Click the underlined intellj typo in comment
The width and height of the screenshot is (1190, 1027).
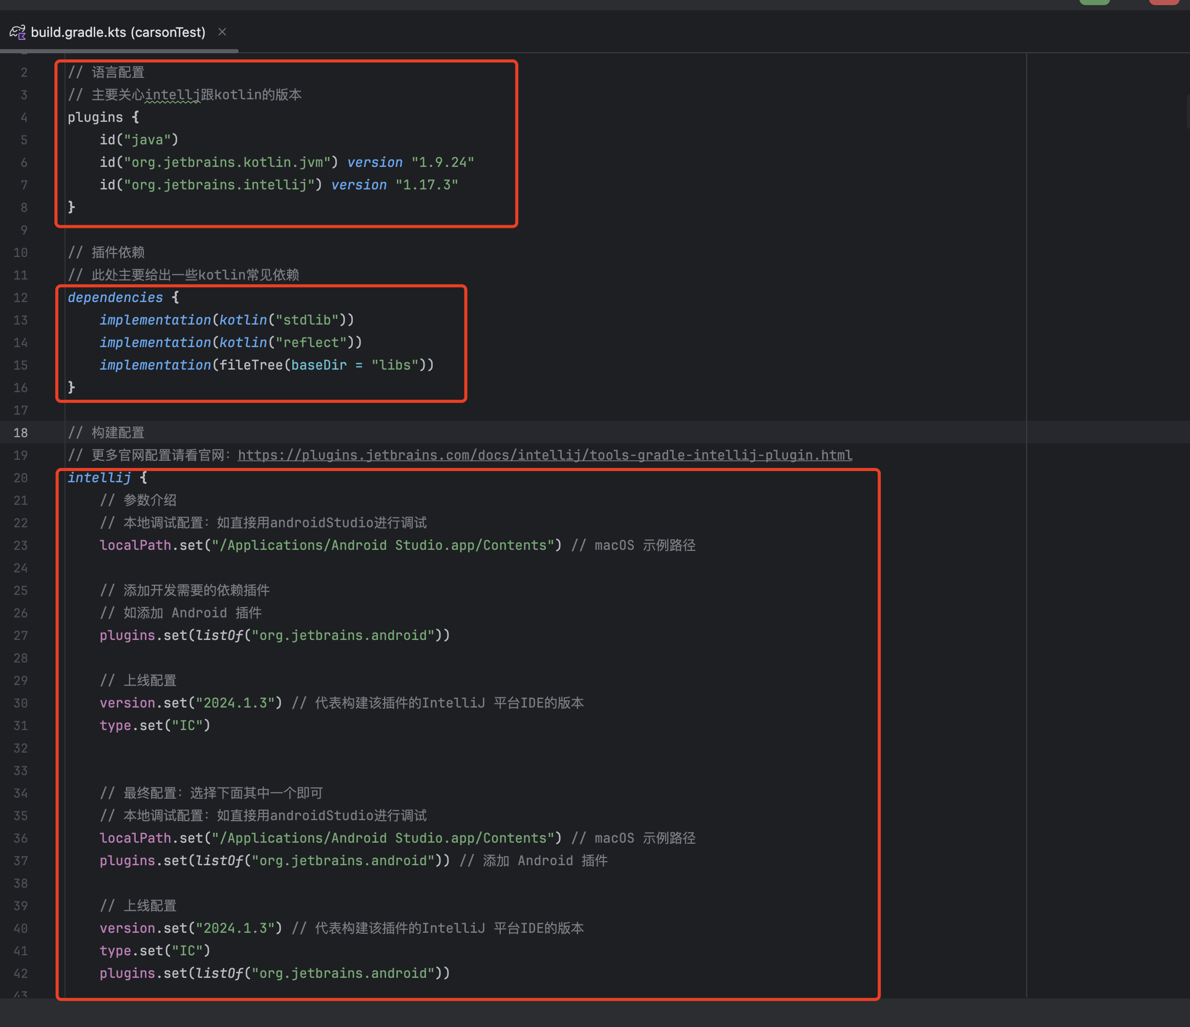coord(172,95)
